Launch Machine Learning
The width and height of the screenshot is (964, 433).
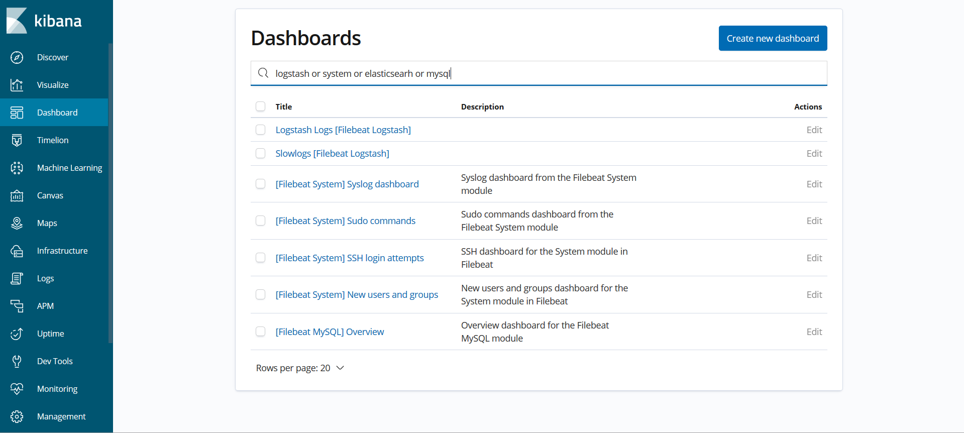point(69,168)
